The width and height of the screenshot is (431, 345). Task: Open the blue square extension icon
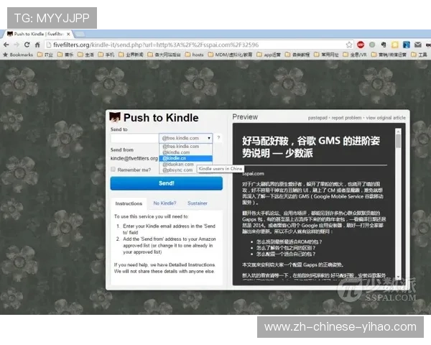pyautogui.click(x=407, y=45)
